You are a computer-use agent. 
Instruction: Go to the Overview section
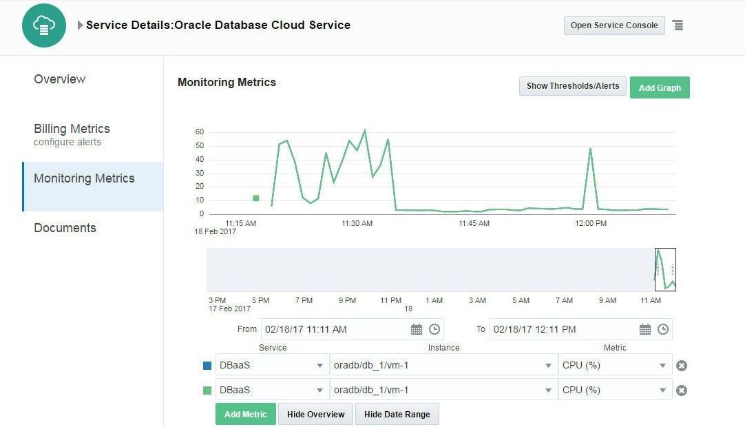point(59,79)
